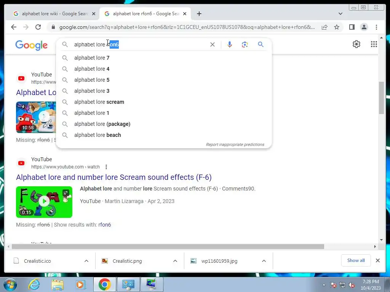This screenshot has width=390, height=292.
Task: Search by image with Google Lens
Action: (x=245, y=44)
